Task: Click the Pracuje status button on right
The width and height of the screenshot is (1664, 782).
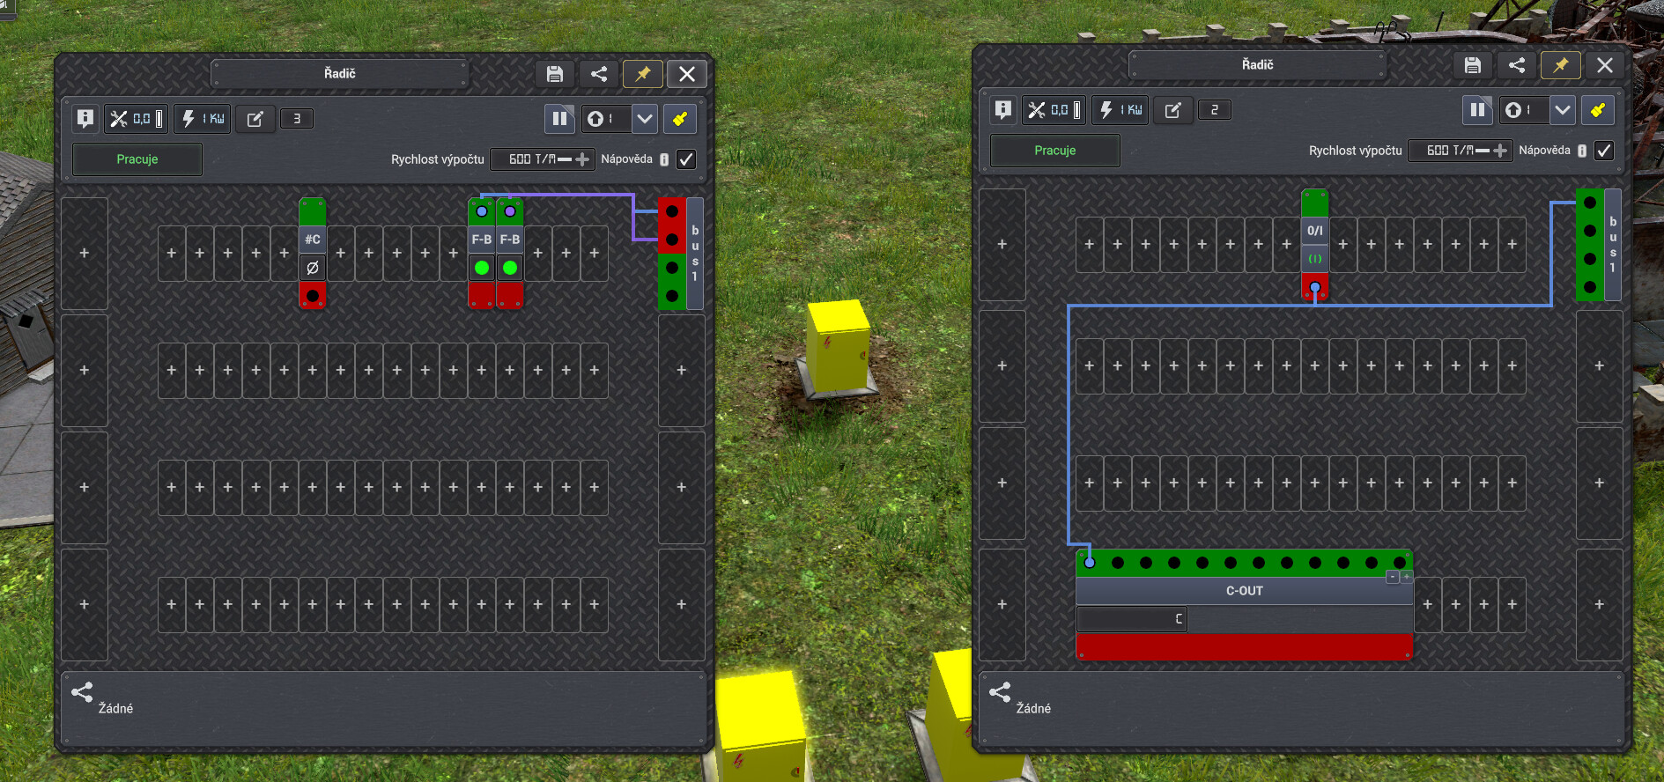Action: pos(1055,151)
